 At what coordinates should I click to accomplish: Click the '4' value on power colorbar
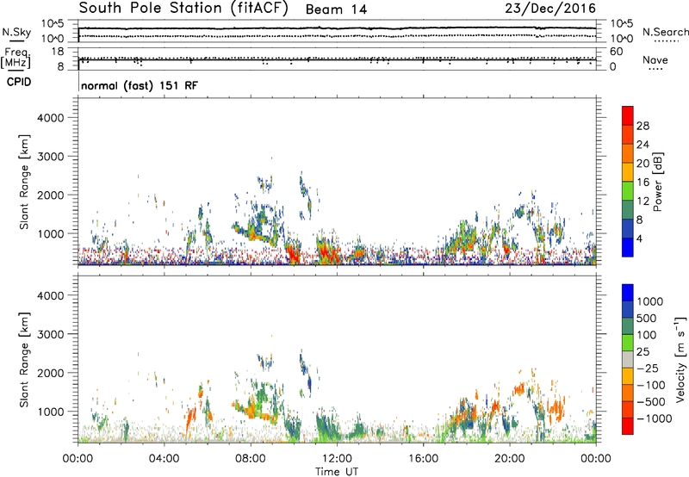tap(640, 239)
